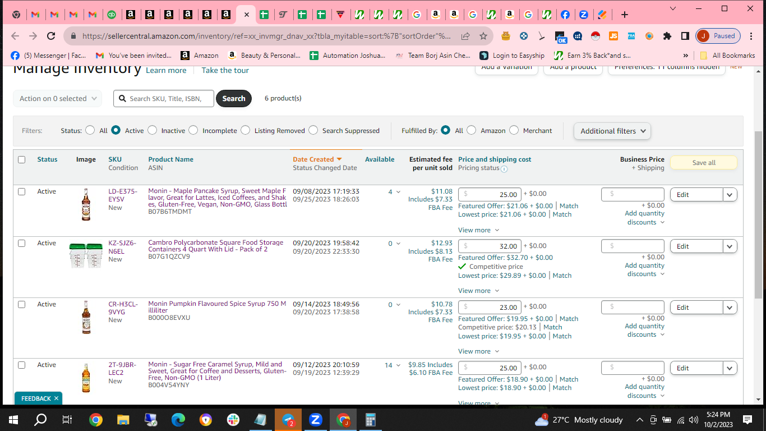Image resolution: width=766 pixels, height=431 pixels.
Task: Expand View more for Maple Pancake Syrup pricing
Action: (478, 230)
